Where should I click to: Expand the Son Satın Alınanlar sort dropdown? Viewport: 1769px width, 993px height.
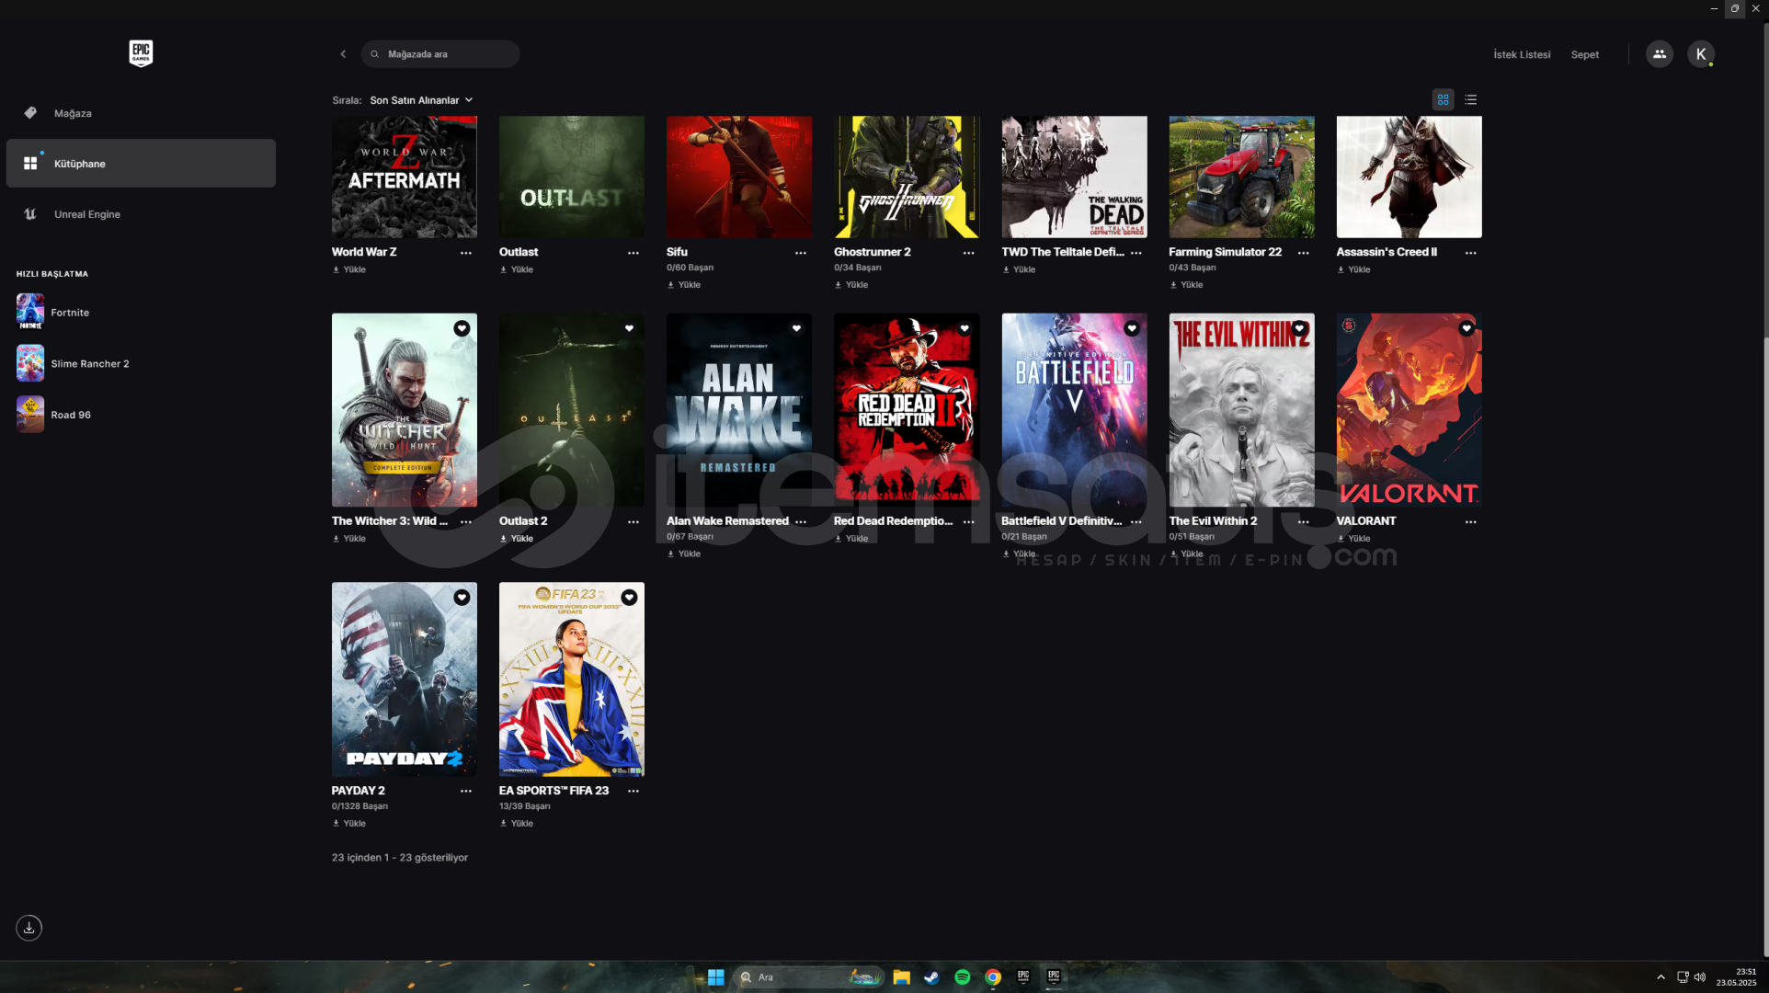click(x=421, y=100)
